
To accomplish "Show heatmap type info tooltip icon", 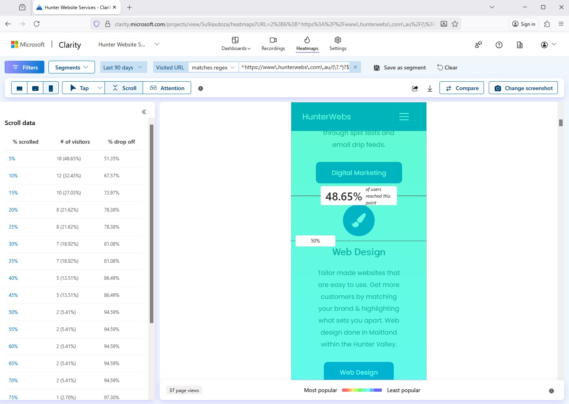I will pos(201,88).
